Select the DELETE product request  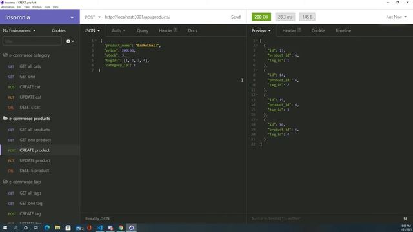[40, 171]
